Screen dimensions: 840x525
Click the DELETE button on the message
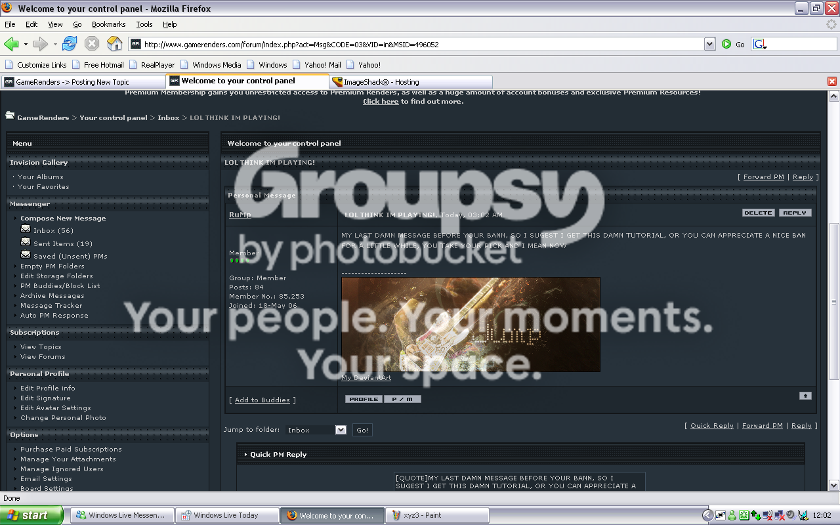point(759,213)
